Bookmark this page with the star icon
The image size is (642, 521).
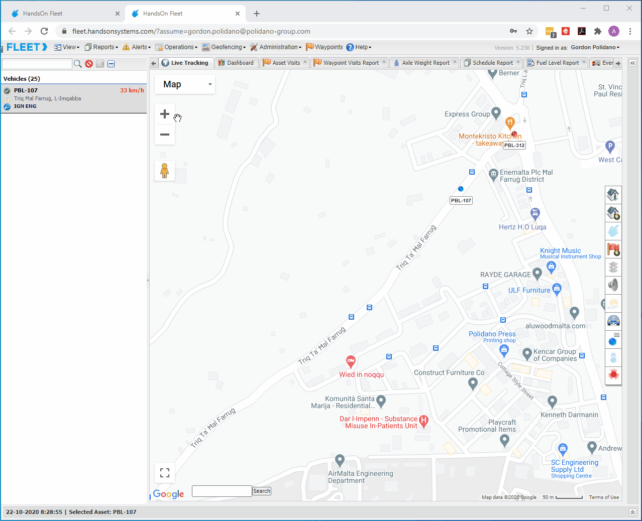pos(529,31)
